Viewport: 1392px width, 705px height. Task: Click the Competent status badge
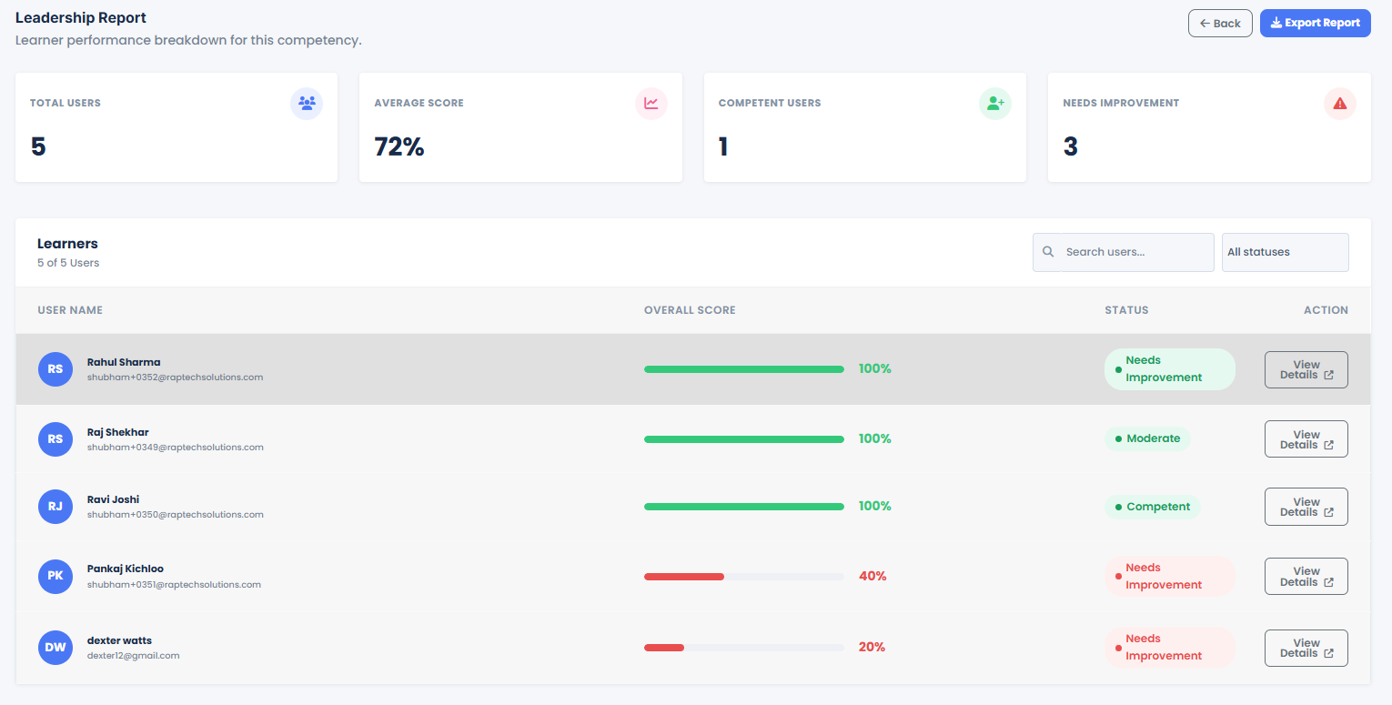tap(1153, 507)
